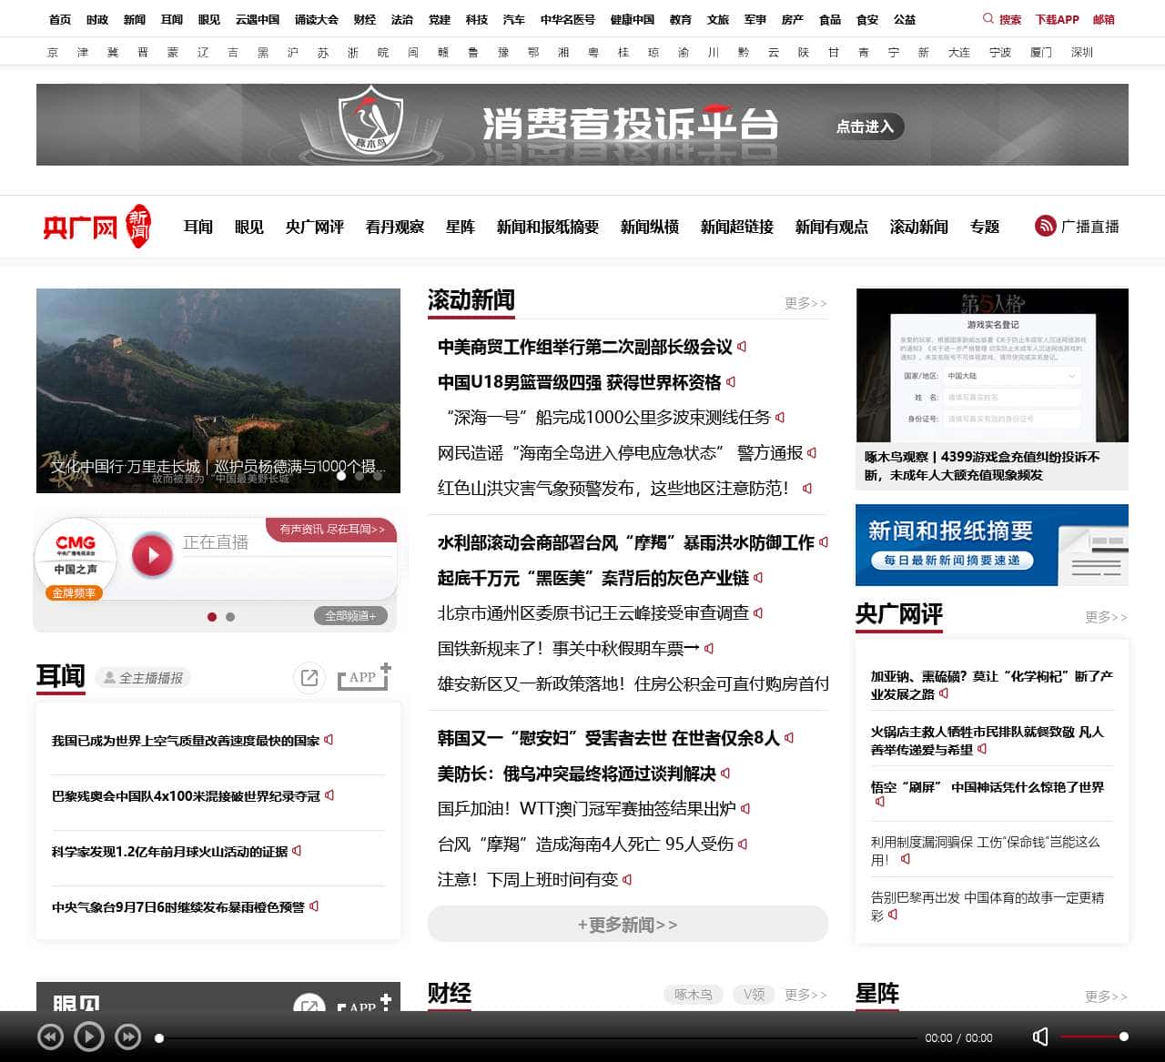
Task: Mute audio using the bottom player volume icon
Action: point(1039,1037)
